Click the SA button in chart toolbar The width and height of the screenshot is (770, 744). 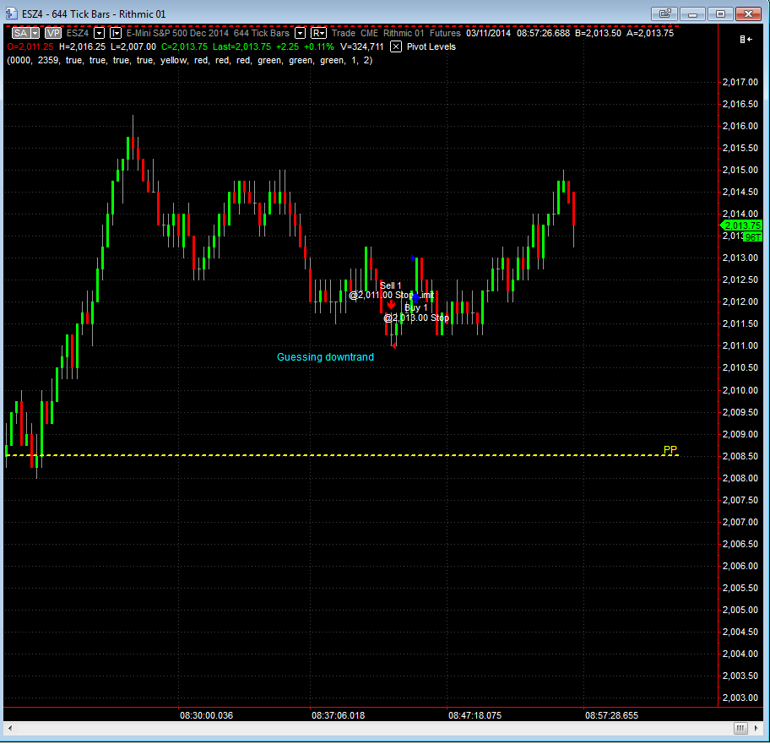pyautogui.click(x=20, y=33)
